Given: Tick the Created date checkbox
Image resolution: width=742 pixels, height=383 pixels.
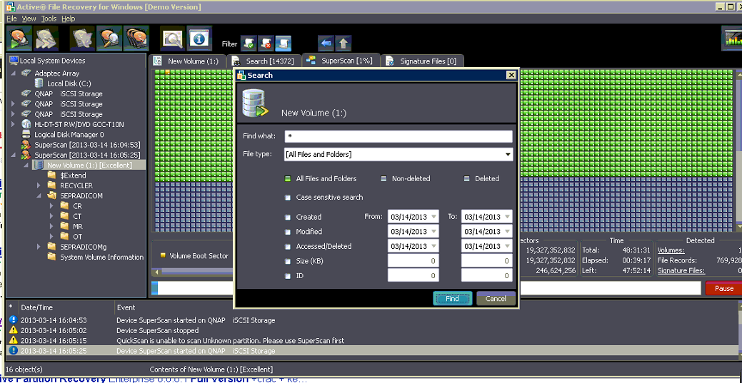Looking at the screenshot, I should click(287, 217).
